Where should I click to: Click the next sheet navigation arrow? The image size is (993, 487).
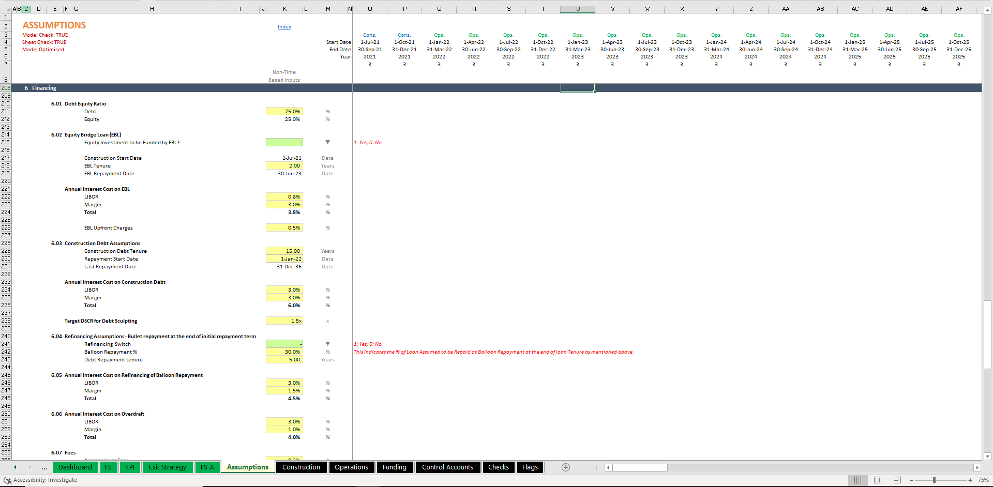click(x=29, y=467)
